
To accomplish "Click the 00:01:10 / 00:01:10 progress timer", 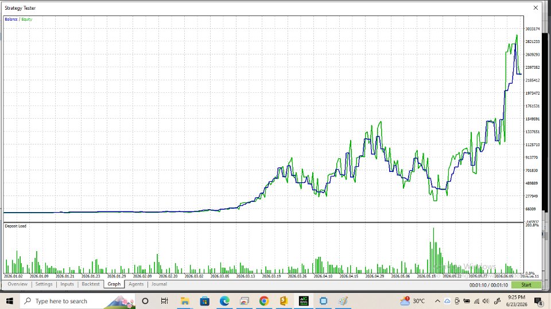I will tap(488, 285).
